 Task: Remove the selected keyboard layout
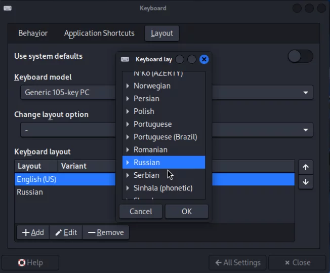tap(106, 232)
